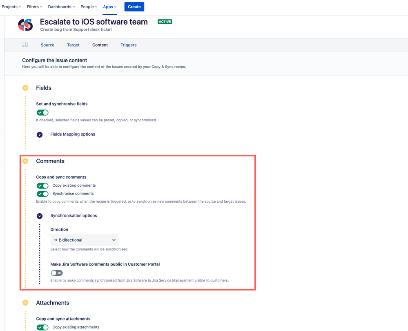This screenshot has height=331, width=408.
Task: Click the Synchronise comments label
Action: tap(73, 194)
